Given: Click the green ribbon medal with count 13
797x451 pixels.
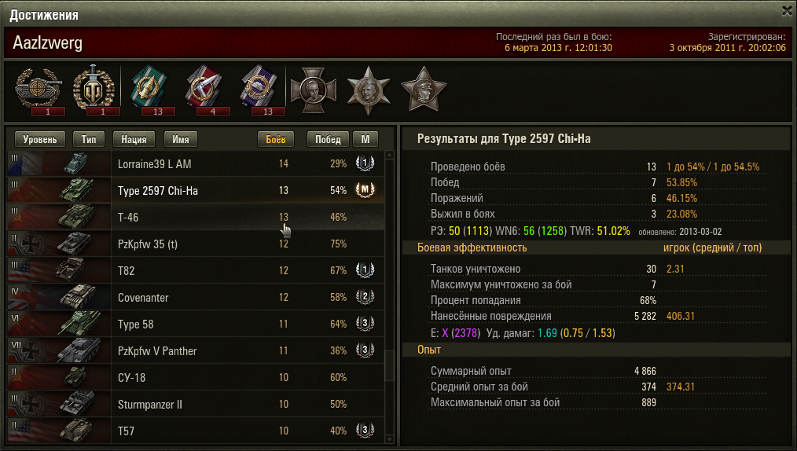Looking at the screenshot, I should click(150, 90).
